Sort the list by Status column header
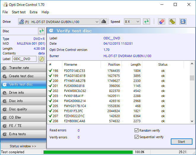 [163, 64]
